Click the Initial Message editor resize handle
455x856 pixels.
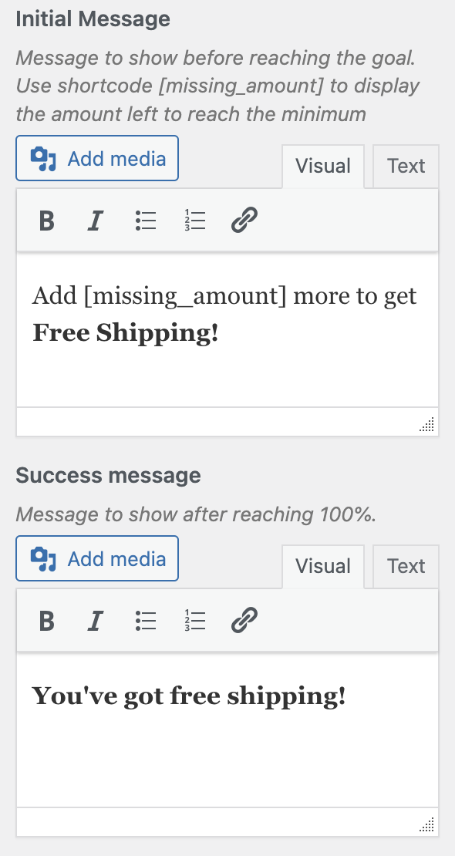(427, 424)
